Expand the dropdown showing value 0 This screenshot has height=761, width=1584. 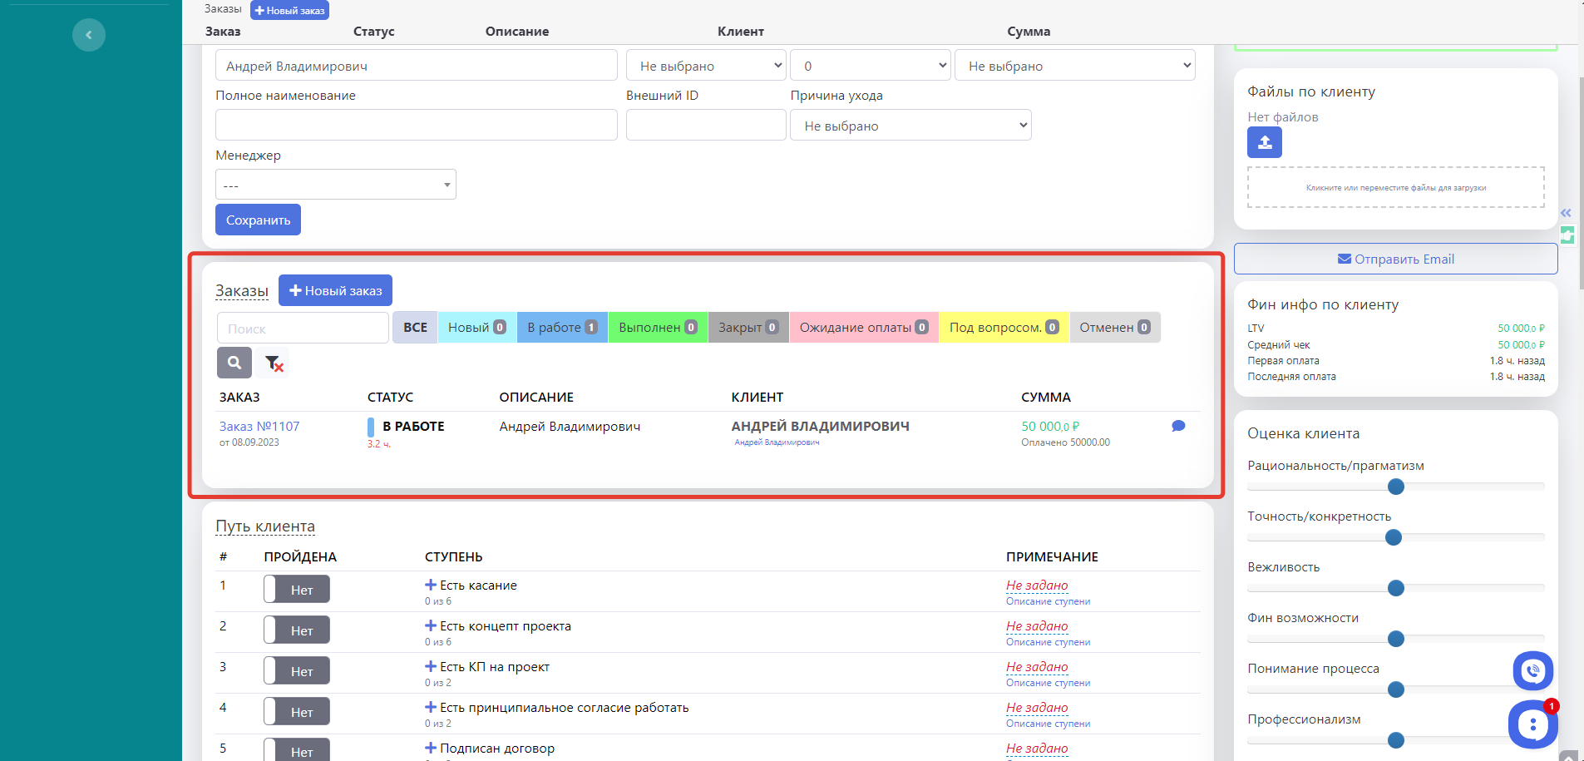(870, 66)
